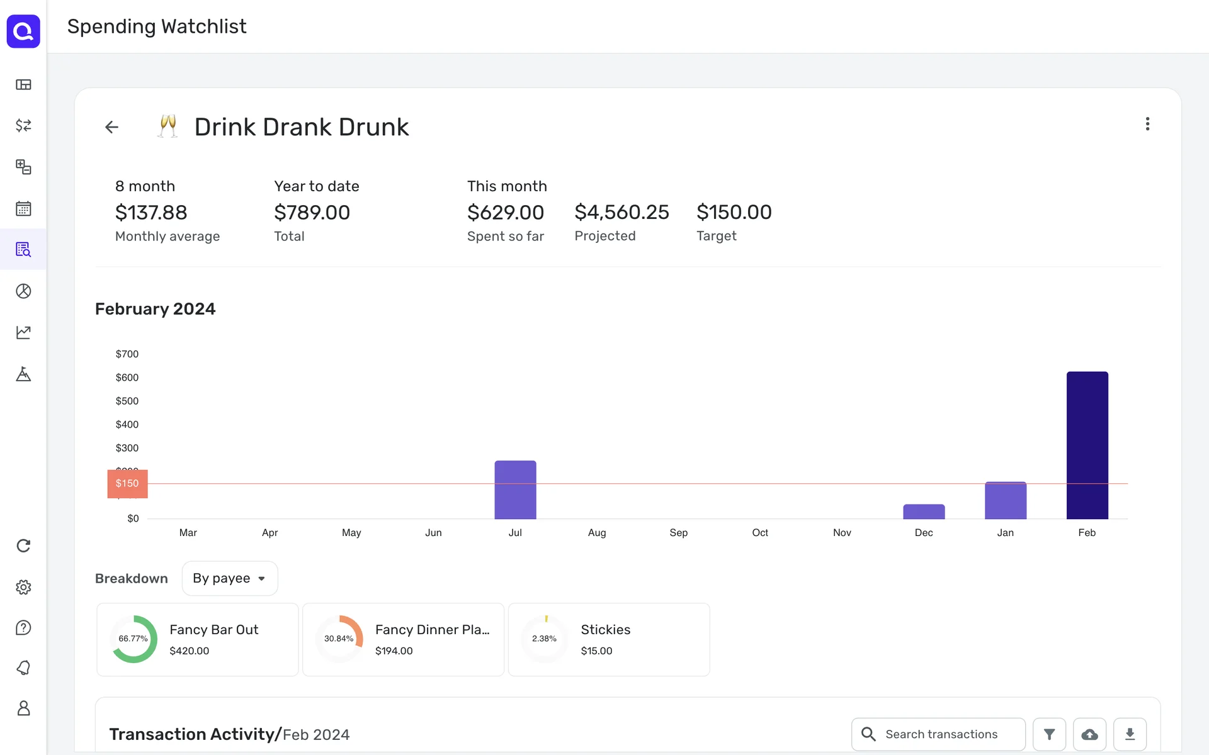This screenshot has width=1209, height=755.
Task: Open the transactions sidebar icon with dollar arrows
Action: [23, 125]
